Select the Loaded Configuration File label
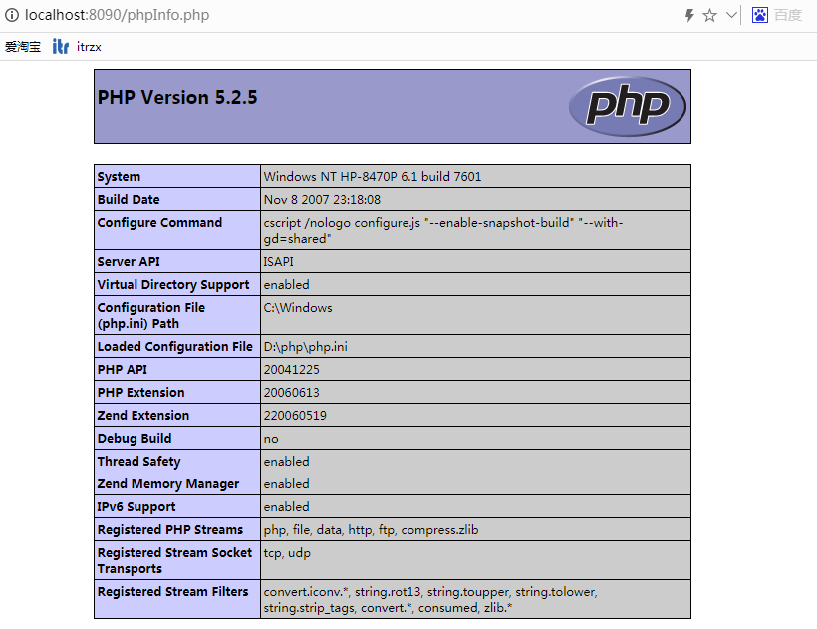 [174, 347]
